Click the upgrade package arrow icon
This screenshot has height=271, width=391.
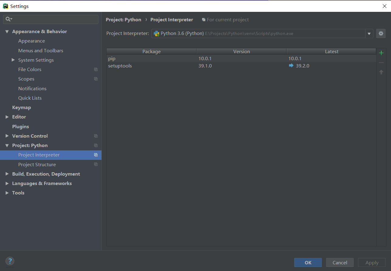[381, 72]
